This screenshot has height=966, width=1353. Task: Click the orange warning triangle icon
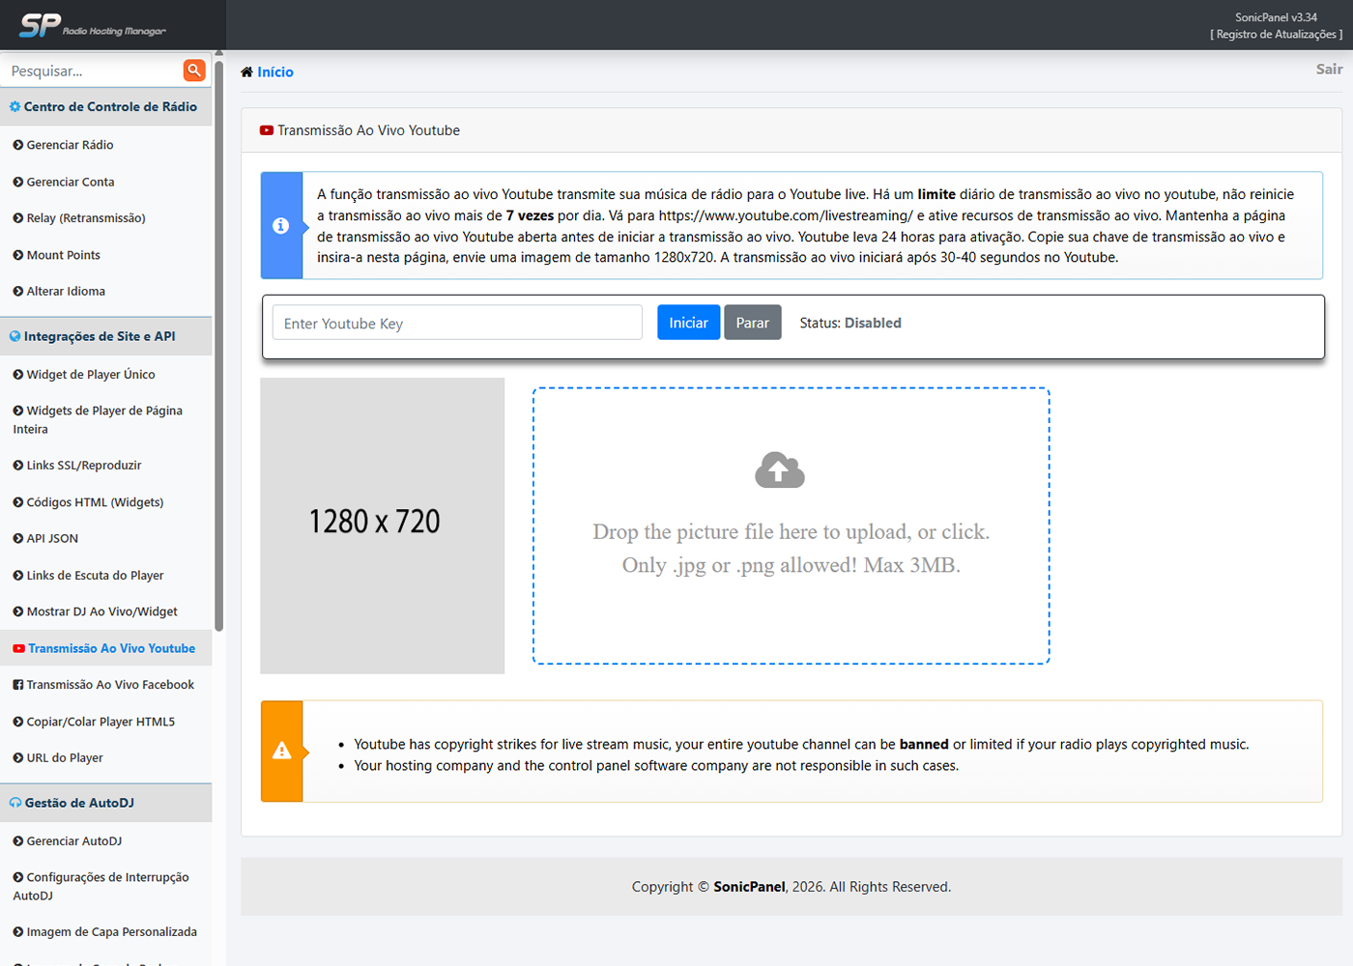tap(281, 751)
